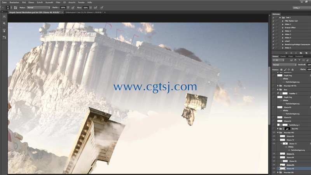Show the Bow MG group

coord(274,129)
